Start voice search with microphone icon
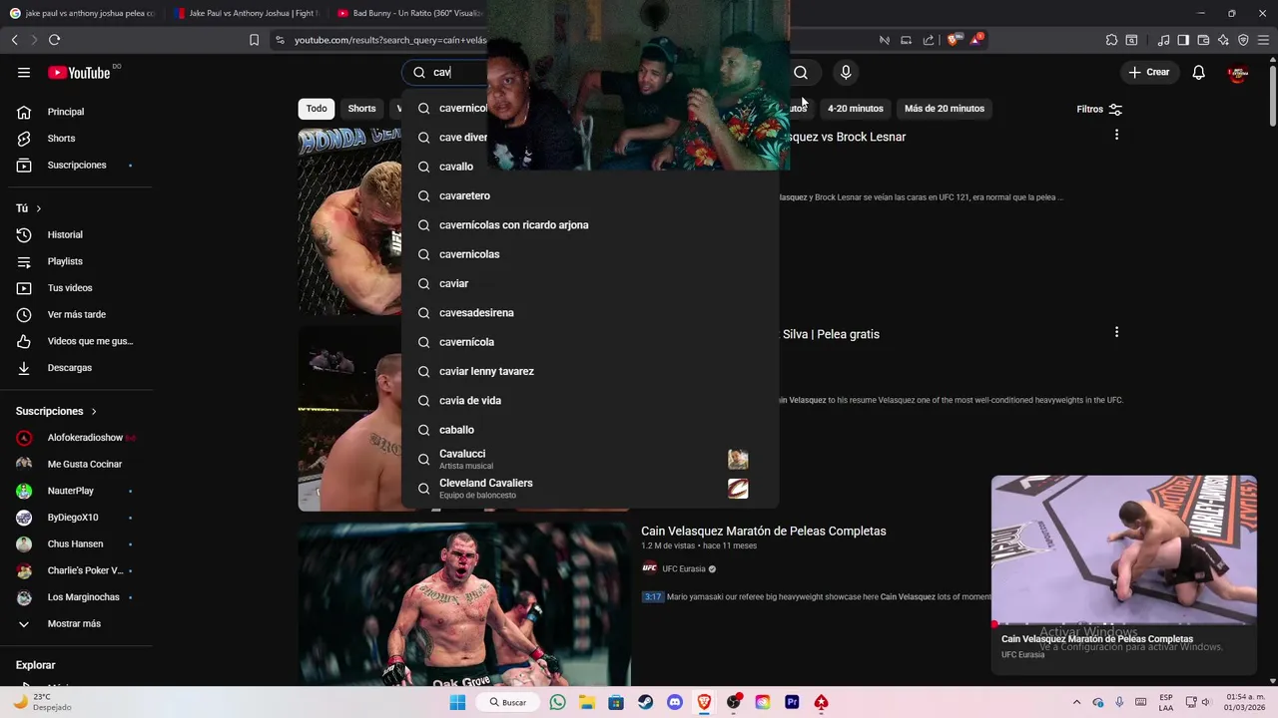The width and height of the screenshot is (1278, 718). [x=846, y=72]
